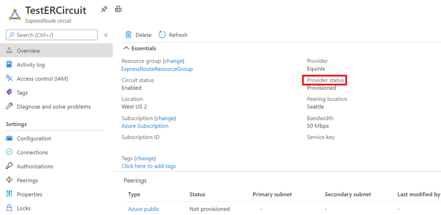Open ExpressRouteResourceGroup link
Screen dimensions: 441x215
(157, 69)
